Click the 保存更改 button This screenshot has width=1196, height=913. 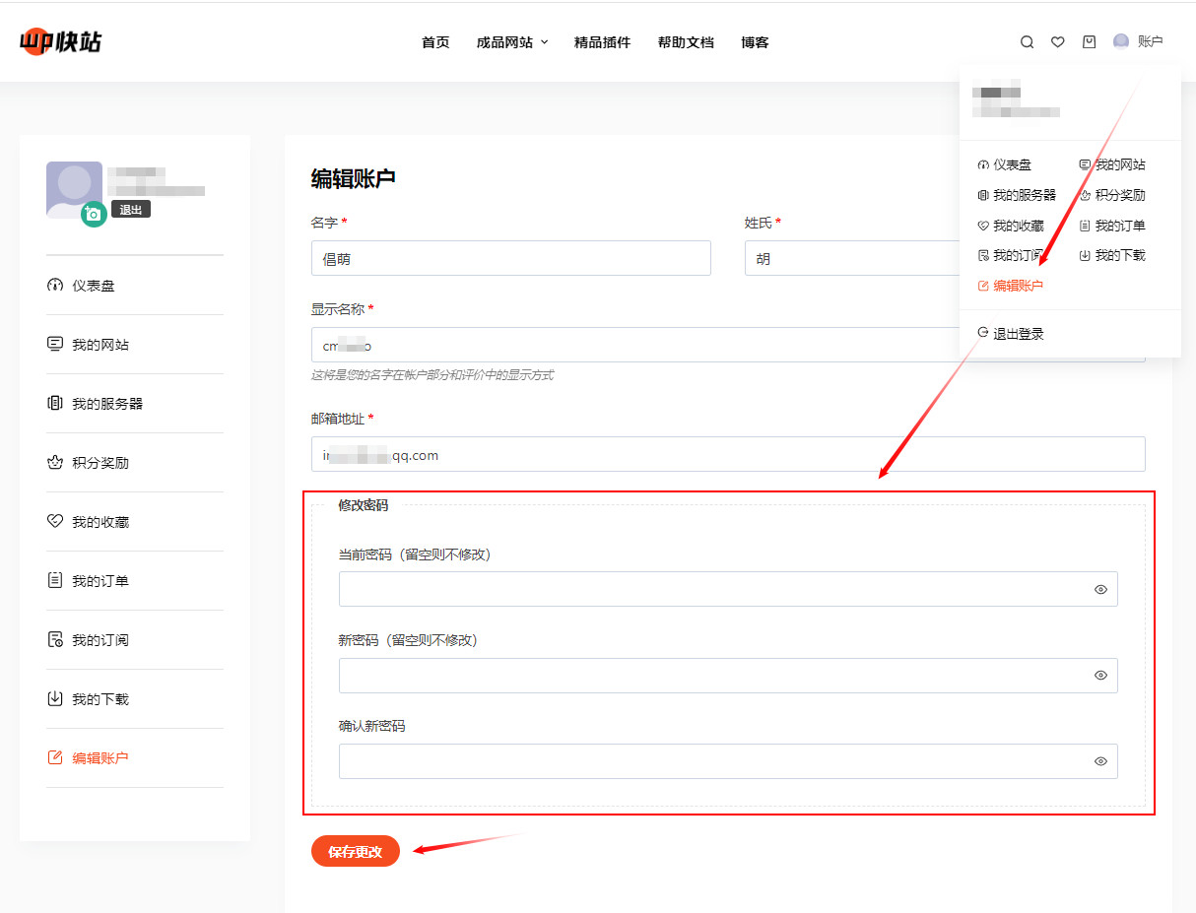pos(355,852)
